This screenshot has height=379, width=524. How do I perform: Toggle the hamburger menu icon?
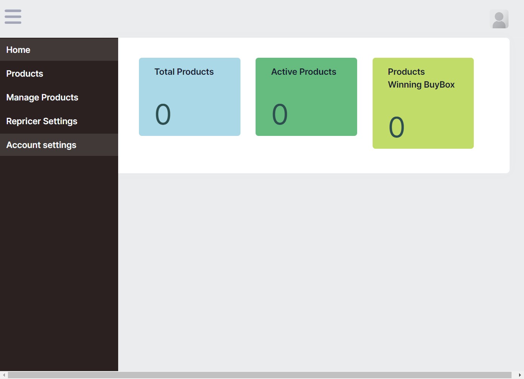[13, 17]
